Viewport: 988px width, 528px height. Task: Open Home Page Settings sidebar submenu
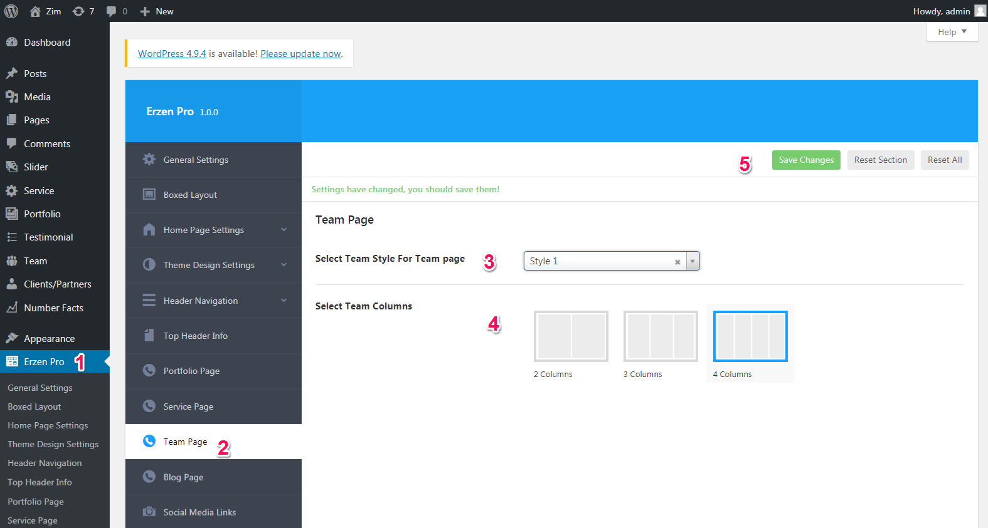coord(48,425)
